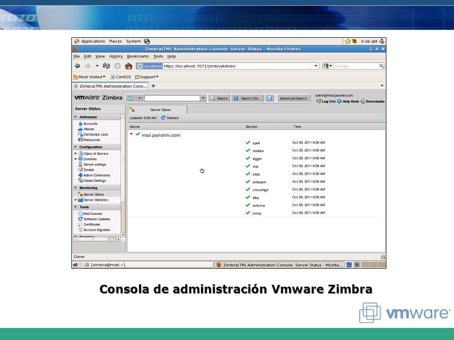Open Certificates under Tools

pos(92,224)
